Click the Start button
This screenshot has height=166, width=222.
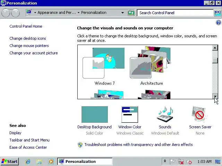click(9, 162)
